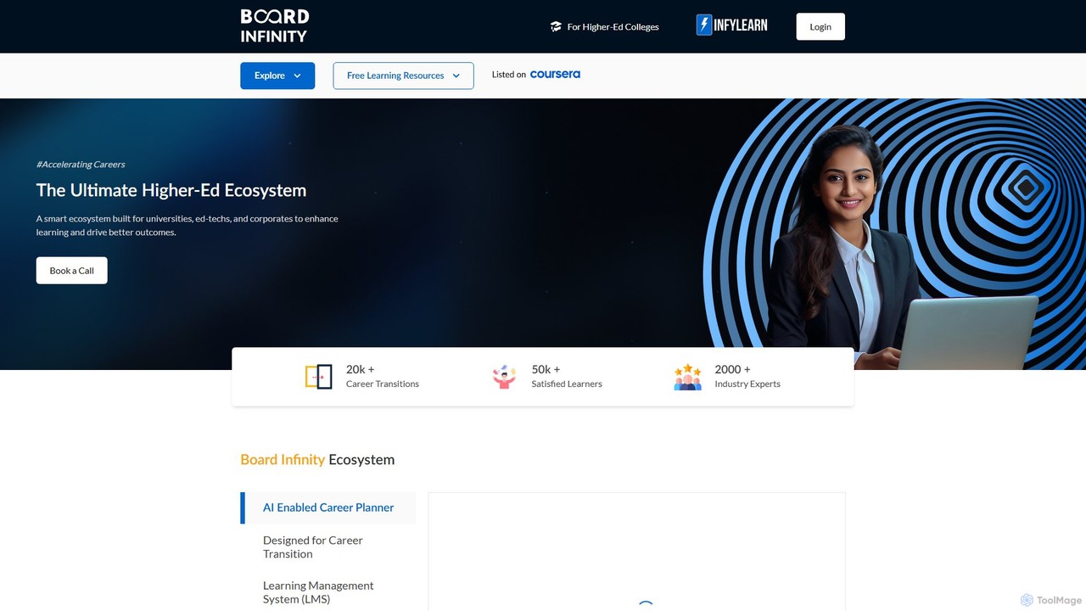
Task: Click the ToolMage watermark icon
Action: click(1027, 600)
